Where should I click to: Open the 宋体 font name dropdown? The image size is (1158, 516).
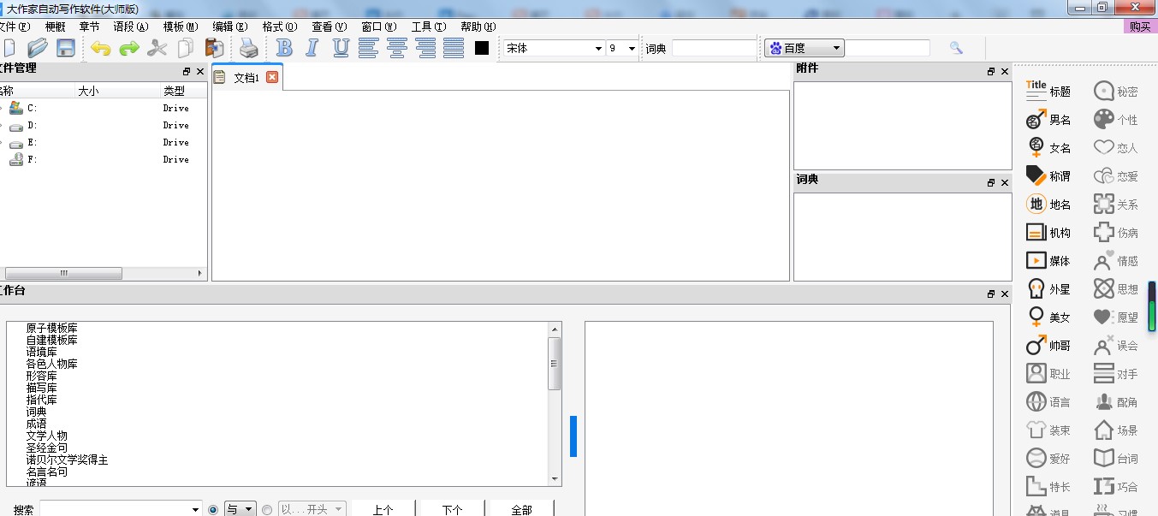click(598, 49)
